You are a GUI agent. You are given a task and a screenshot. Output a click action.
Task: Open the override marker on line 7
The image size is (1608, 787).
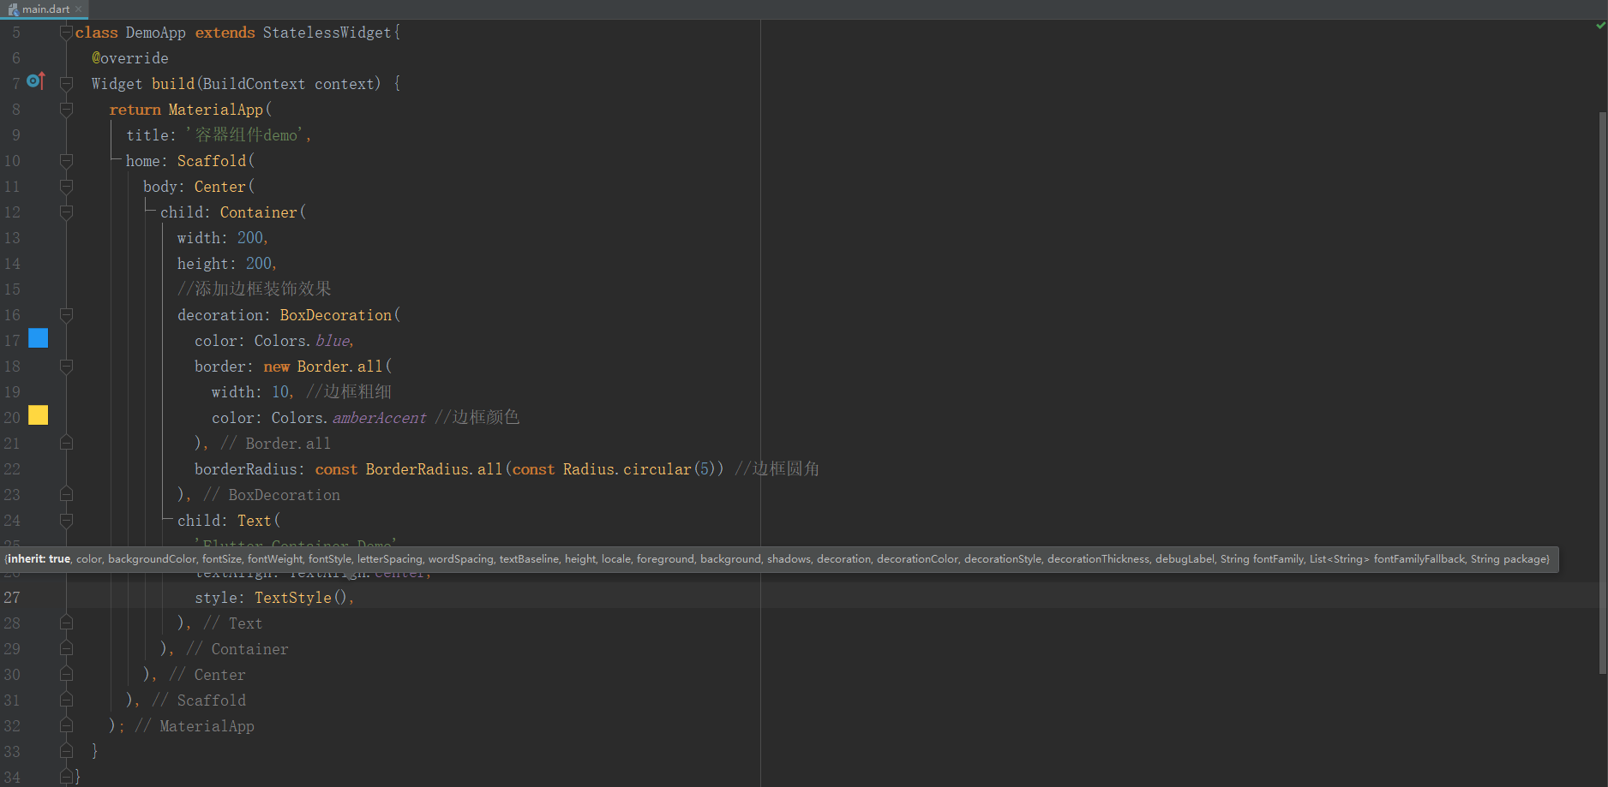[x=36, y=80]
